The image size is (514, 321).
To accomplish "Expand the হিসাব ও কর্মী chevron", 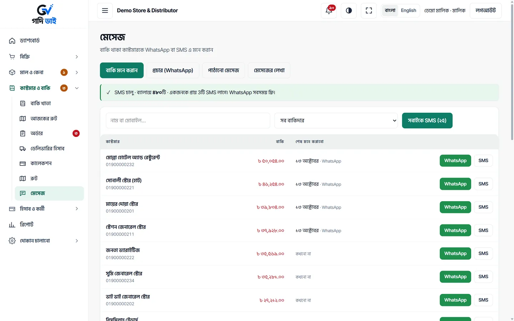I will point(77,209).
